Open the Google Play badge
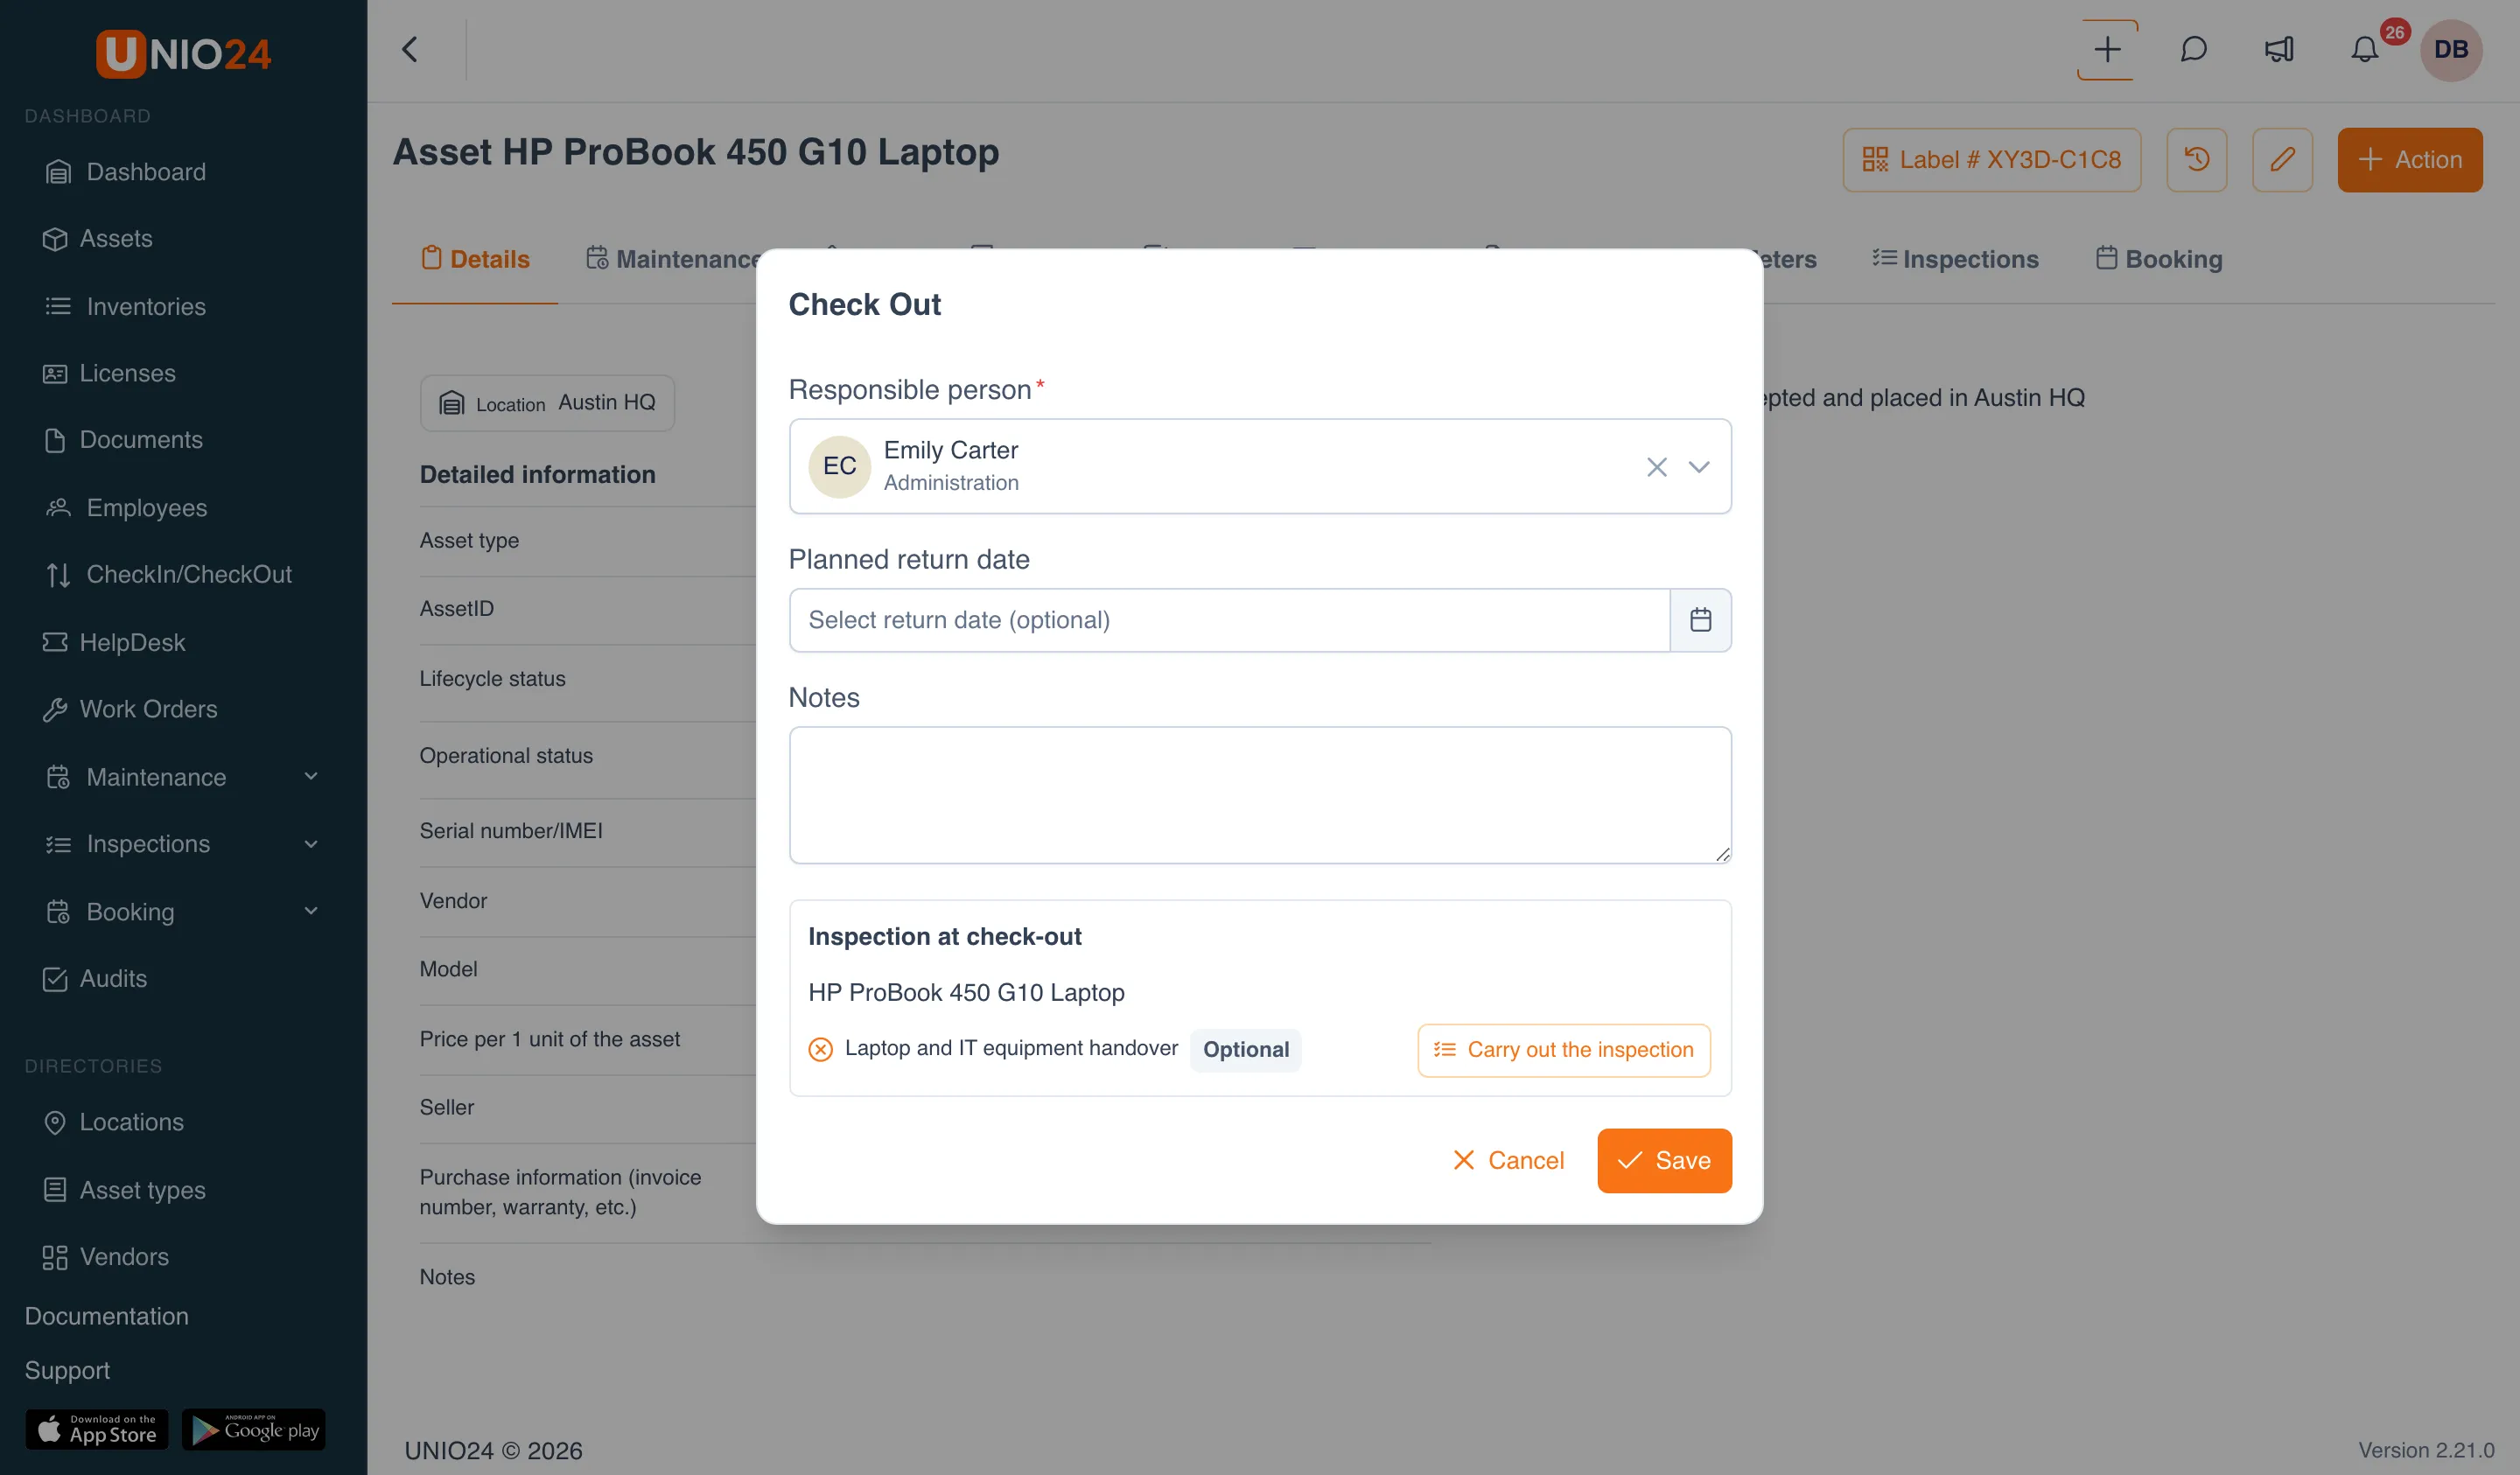 [x=254, y=1430]
